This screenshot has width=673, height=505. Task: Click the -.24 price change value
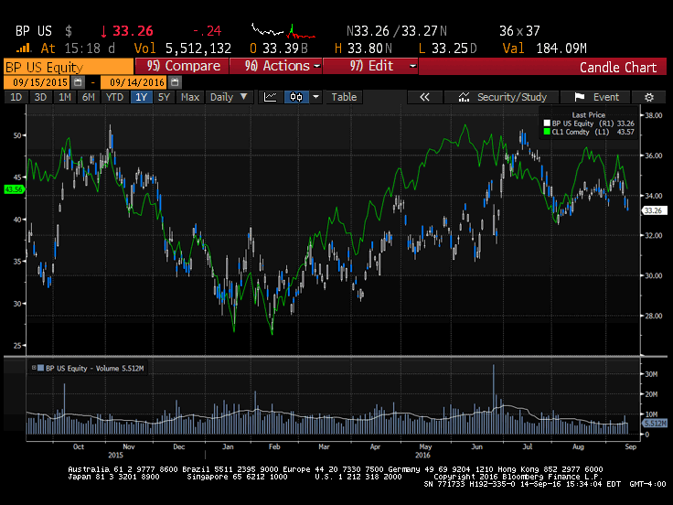[x=207, y=31]
